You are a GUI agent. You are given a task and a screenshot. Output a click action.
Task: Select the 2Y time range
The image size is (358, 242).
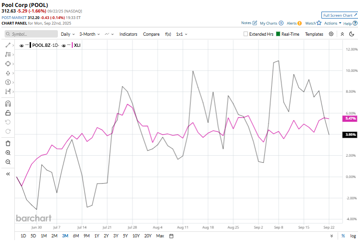point(106,236)
